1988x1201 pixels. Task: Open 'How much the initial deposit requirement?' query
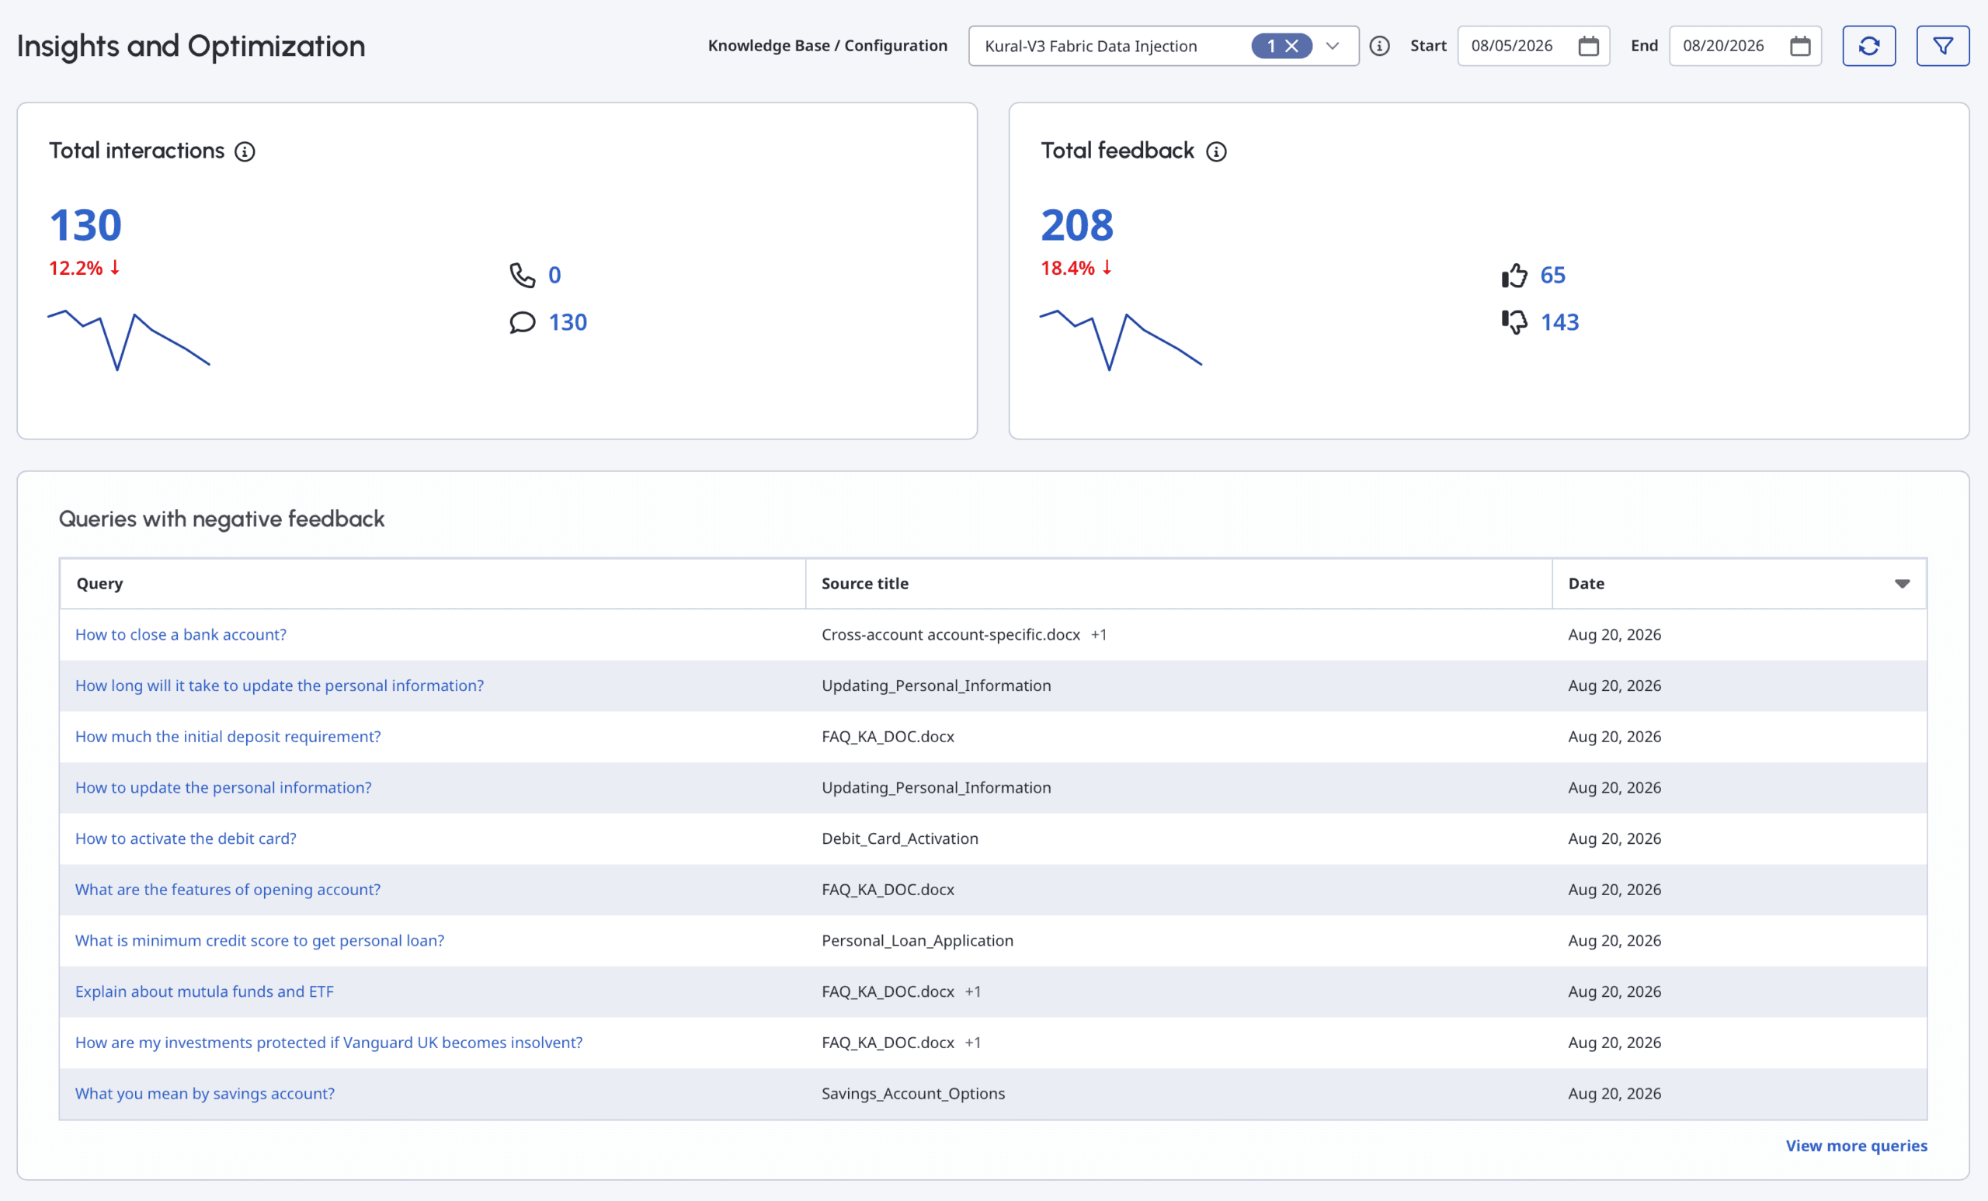tap(228, 737)
